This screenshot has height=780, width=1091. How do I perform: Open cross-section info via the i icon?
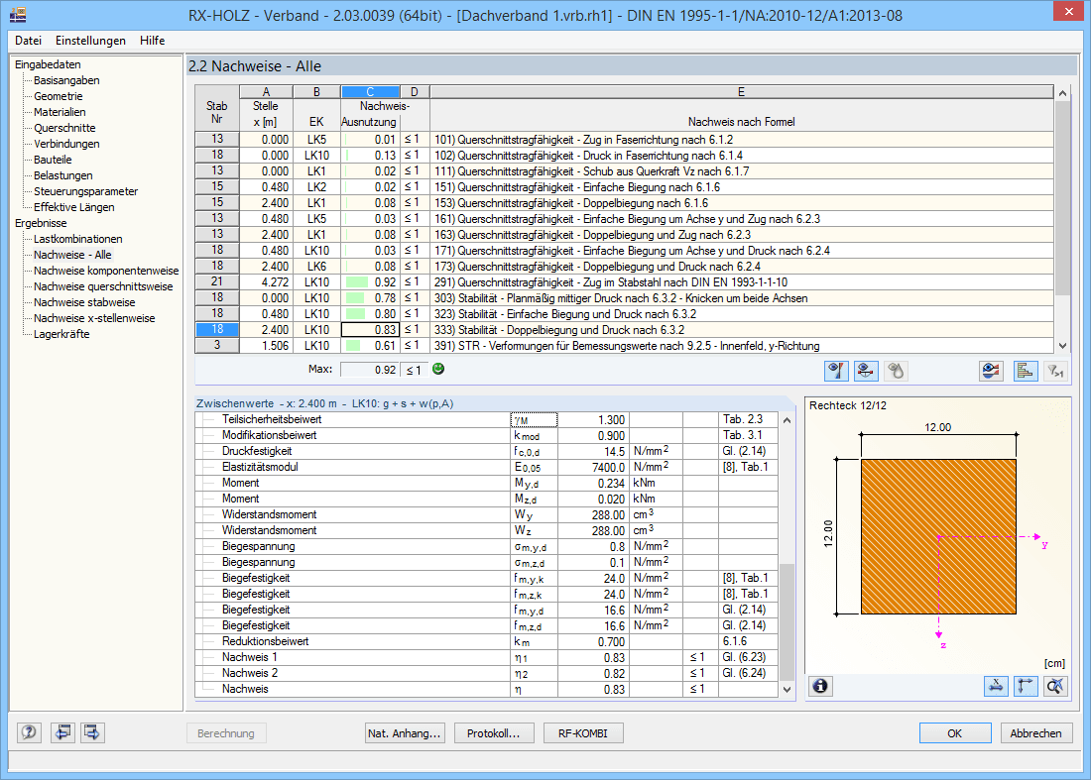820,686
